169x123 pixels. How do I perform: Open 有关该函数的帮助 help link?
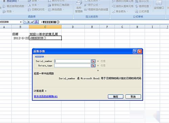tap(46, 96)
